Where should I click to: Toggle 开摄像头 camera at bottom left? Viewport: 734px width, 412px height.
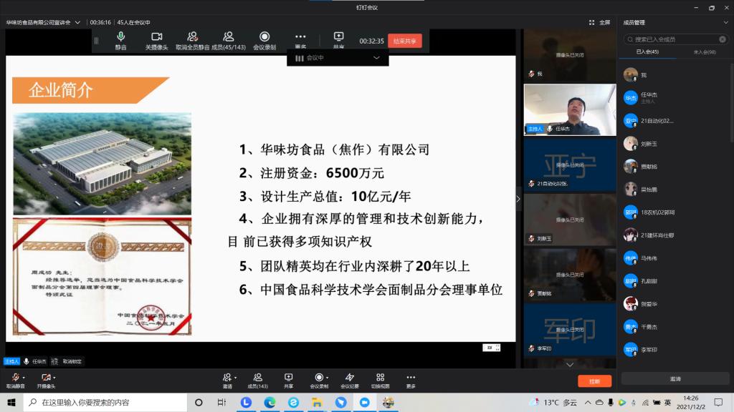[44, 378]
